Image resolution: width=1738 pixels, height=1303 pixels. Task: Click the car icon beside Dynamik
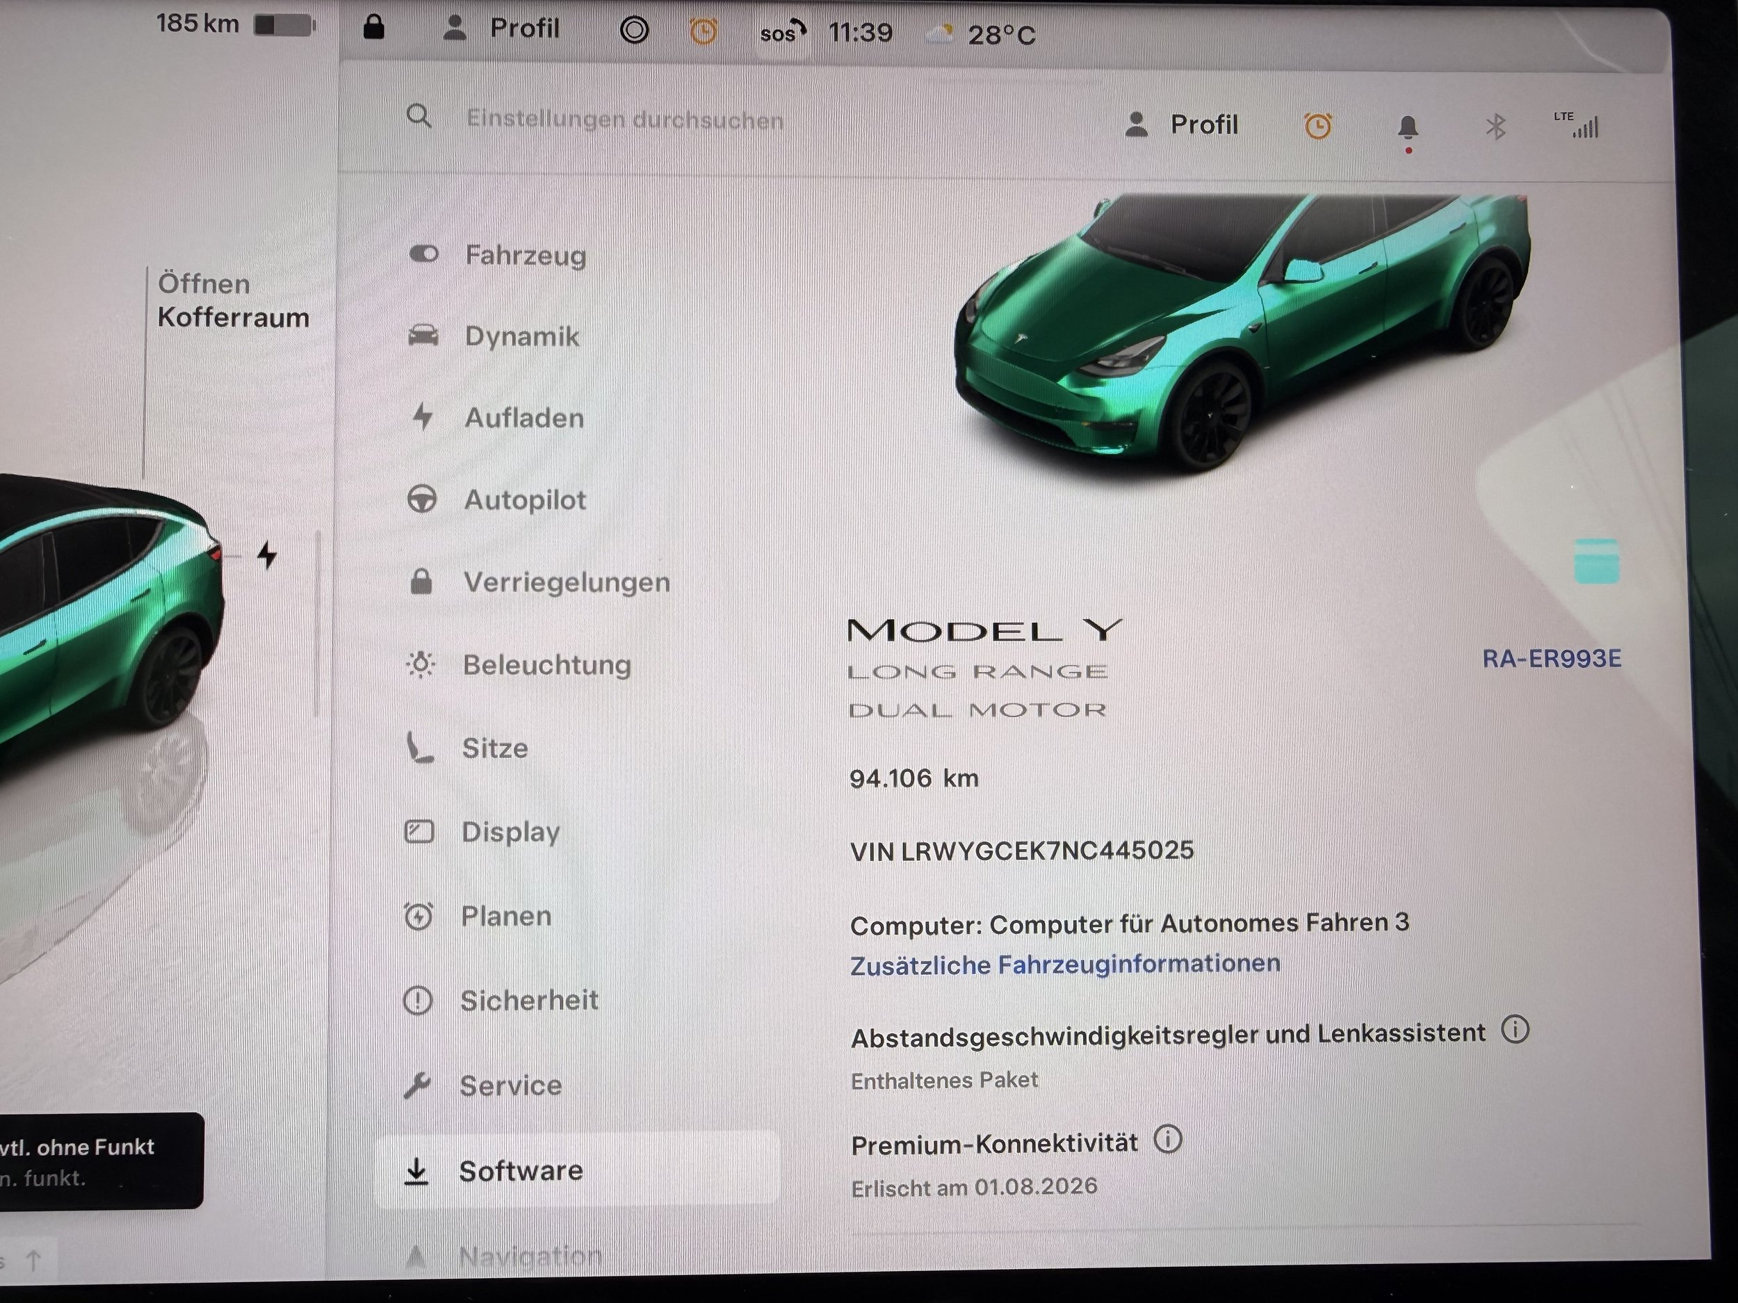[423, 336]
